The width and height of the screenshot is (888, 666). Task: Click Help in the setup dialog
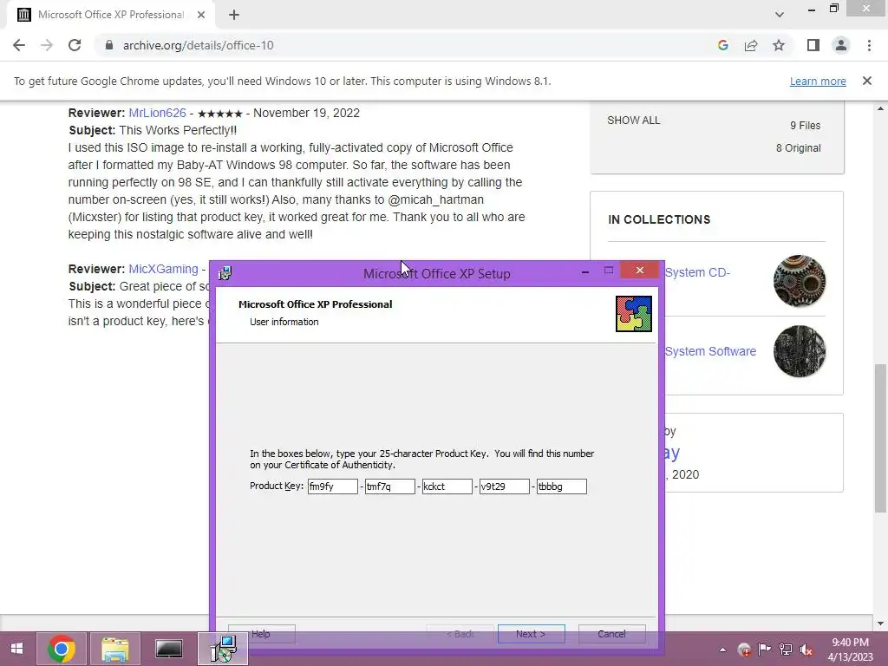coord(261,634)
